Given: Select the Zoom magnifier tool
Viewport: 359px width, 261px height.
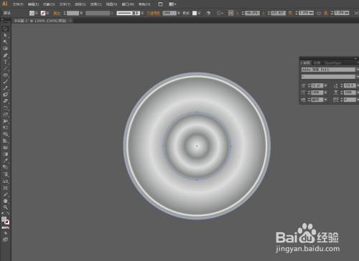Looking at the screenshot, I should 5,207.
